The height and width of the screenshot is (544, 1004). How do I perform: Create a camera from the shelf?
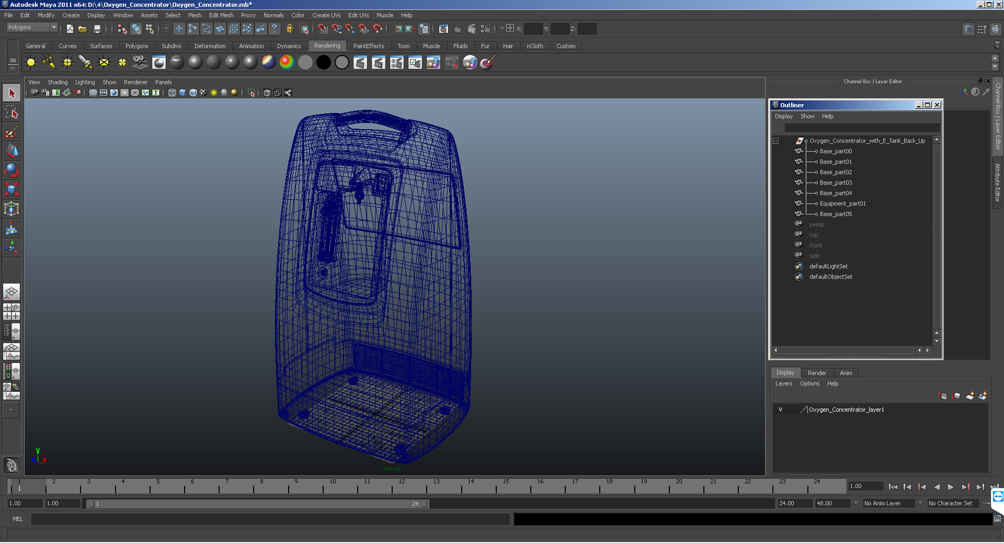pos(140,63)
